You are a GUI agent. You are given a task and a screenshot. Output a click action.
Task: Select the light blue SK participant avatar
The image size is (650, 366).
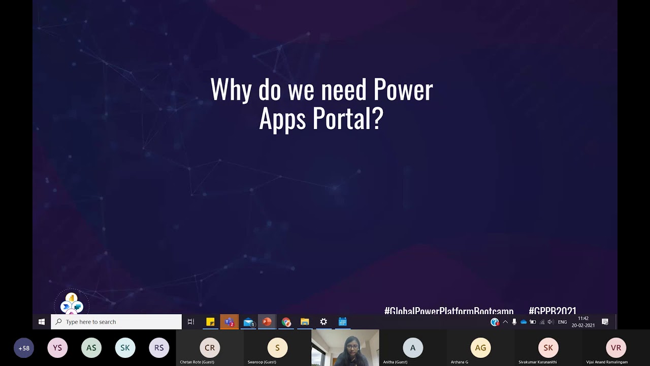(x=125, y=348)
